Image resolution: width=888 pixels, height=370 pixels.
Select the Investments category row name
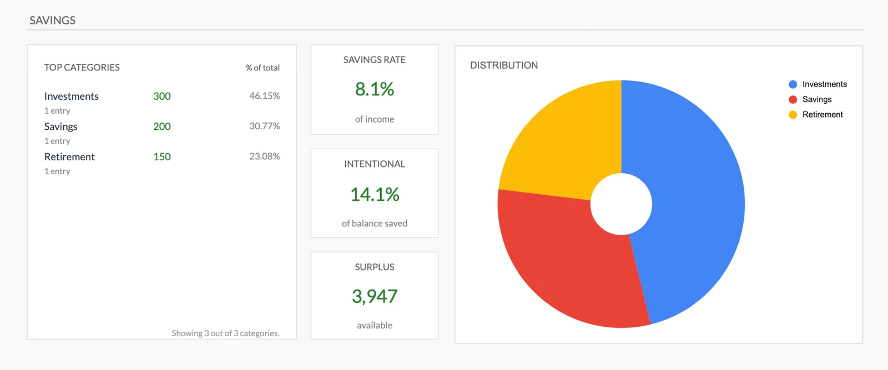[71, 96]
